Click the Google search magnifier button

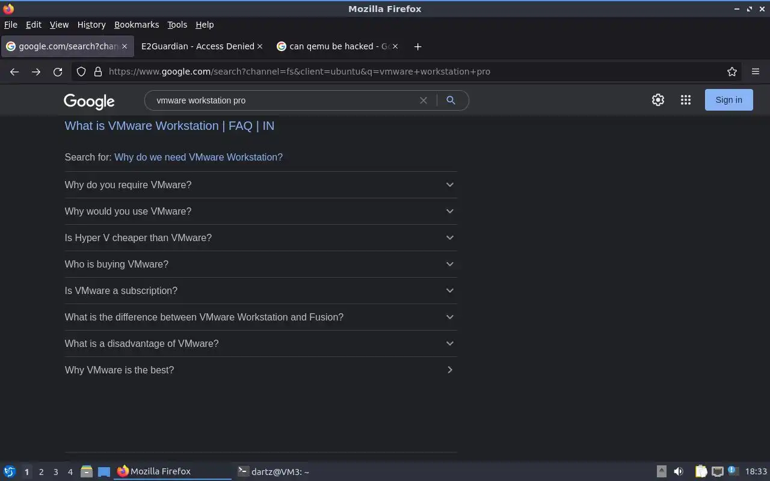451,100
